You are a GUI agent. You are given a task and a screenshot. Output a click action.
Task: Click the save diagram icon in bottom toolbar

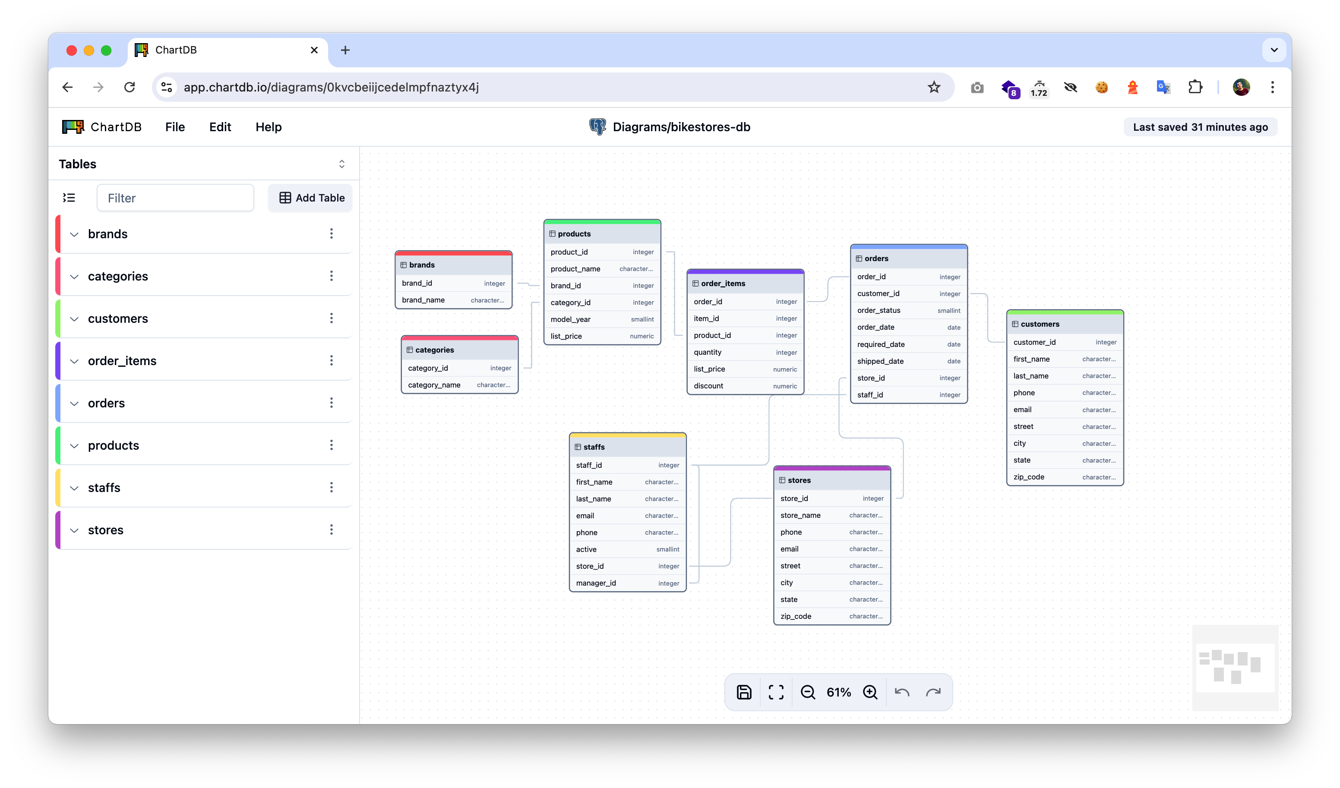tap(744, 692)
